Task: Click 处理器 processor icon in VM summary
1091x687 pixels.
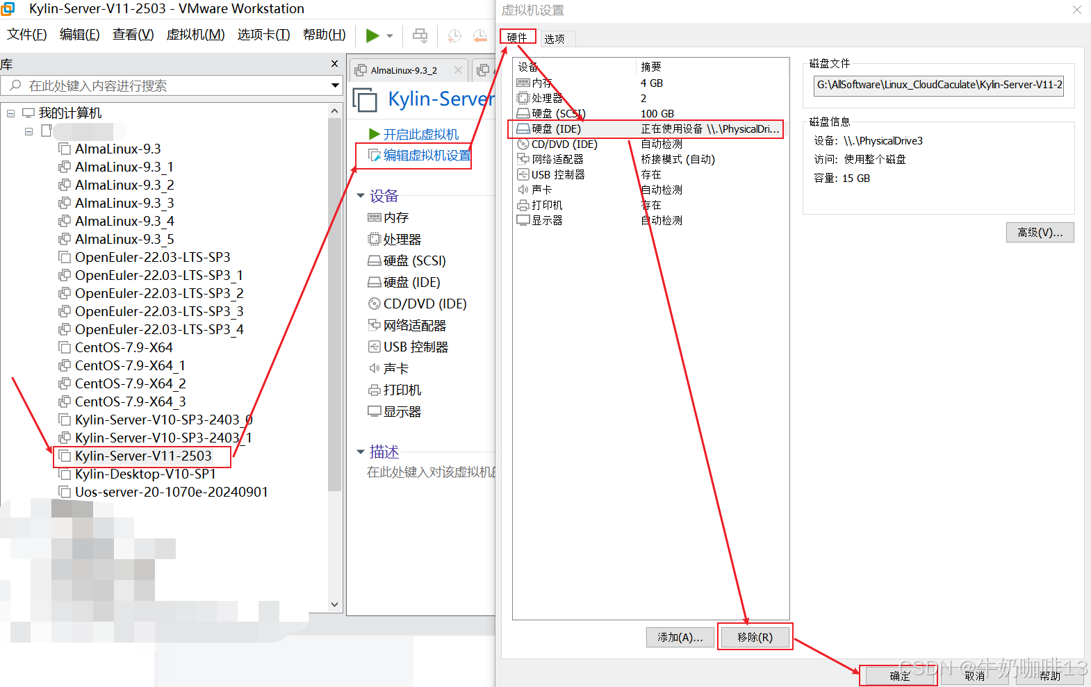Action: click(375, 239)
